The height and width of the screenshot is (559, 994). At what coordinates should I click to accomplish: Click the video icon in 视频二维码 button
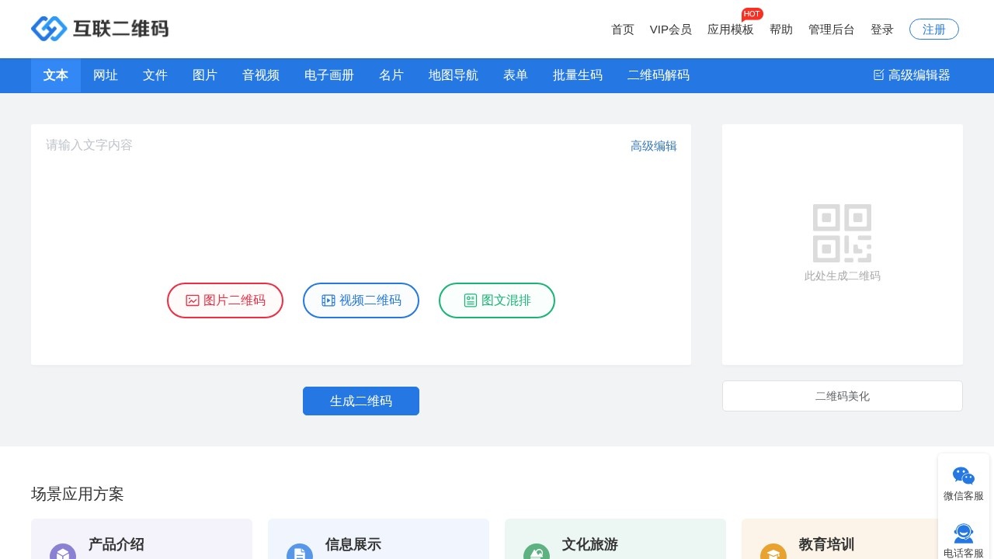coord(328,300)
